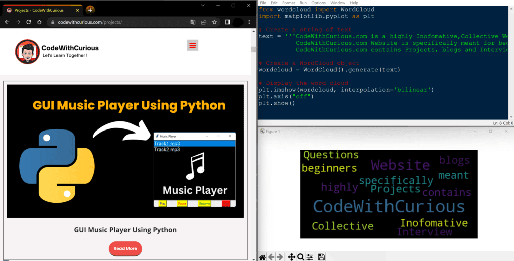This screenshot has height=261, width=514.
Task: Open the Format menu in editor
Action: [x=288, y=3]
